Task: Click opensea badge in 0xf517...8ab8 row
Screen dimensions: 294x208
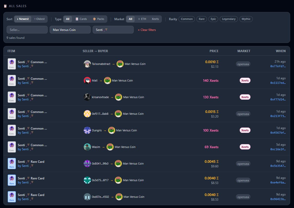Action: tap(243, 114)
